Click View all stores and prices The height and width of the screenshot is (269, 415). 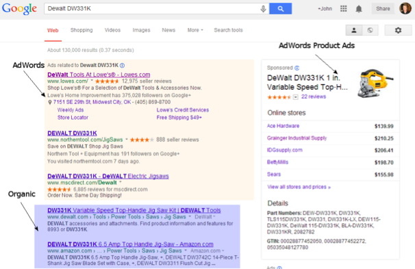[x=299, y=187]
